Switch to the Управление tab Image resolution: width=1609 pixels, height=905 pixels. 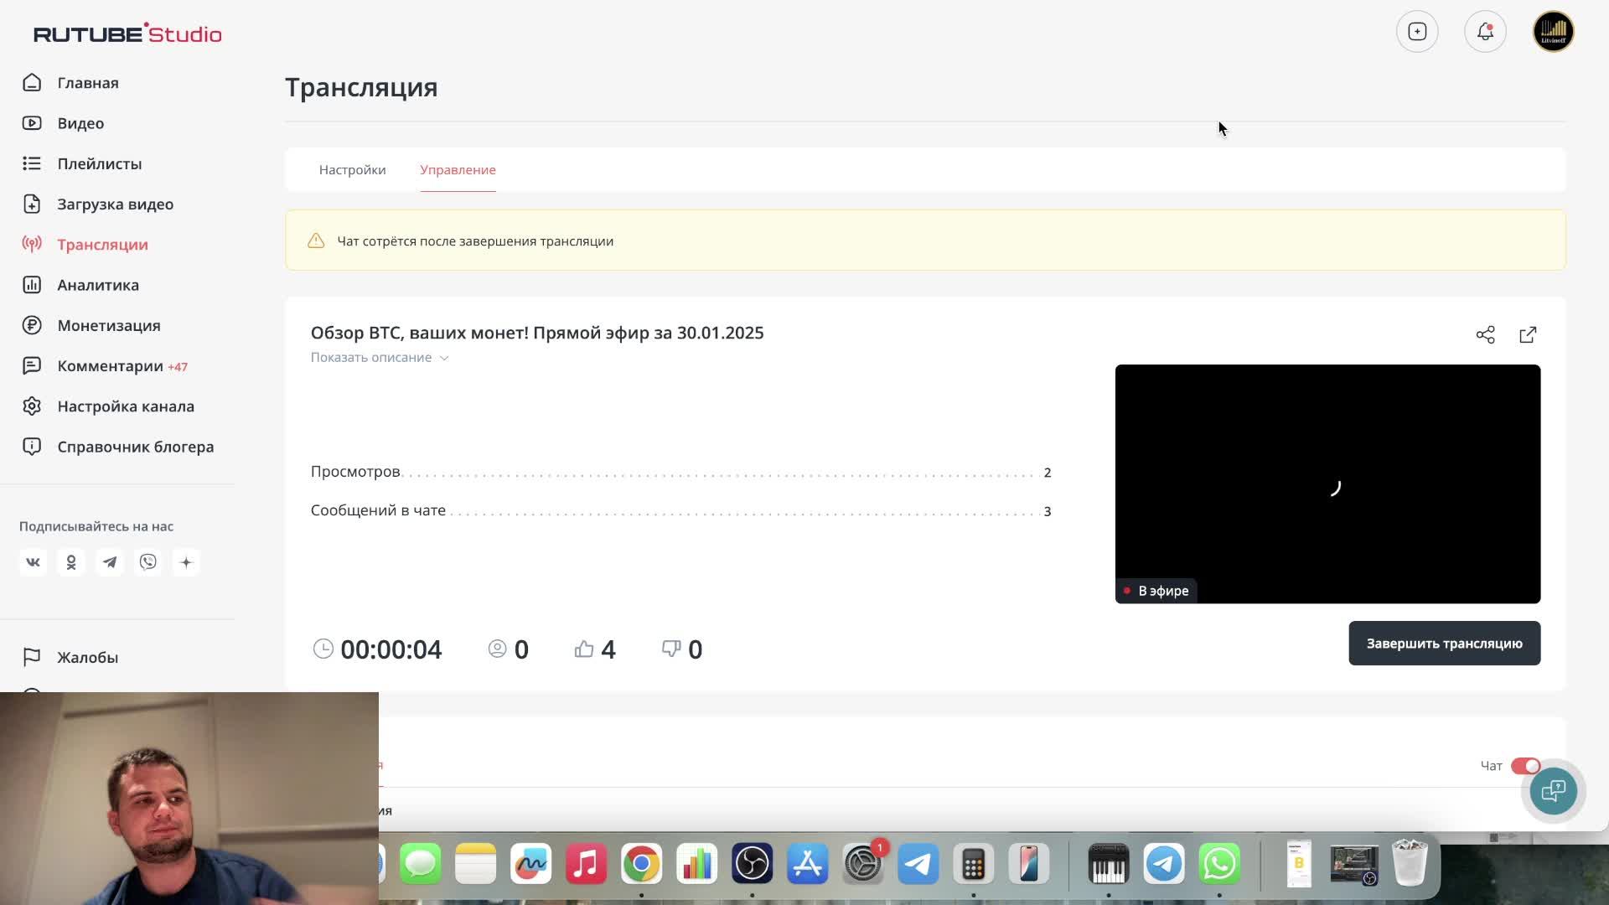pos(458,170)
